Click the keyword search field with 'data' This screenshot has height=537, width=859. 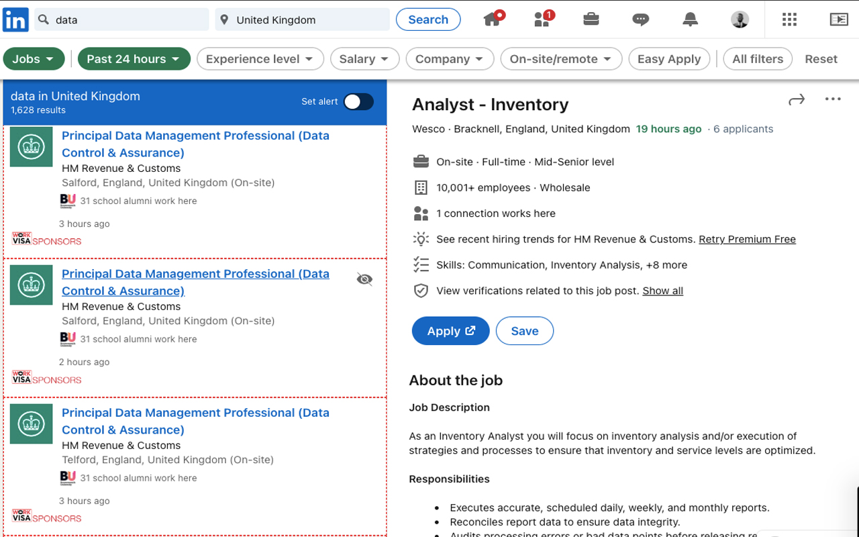[121, 19]
